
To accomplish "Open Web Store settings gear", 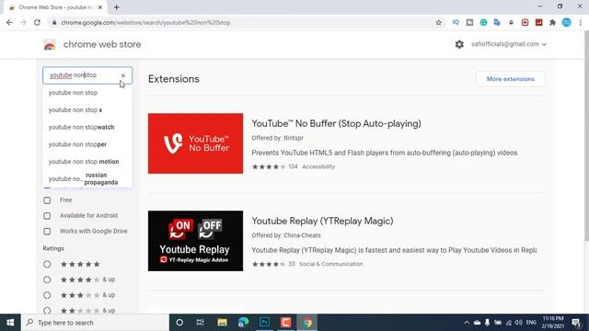I will (x=459, y=44).
